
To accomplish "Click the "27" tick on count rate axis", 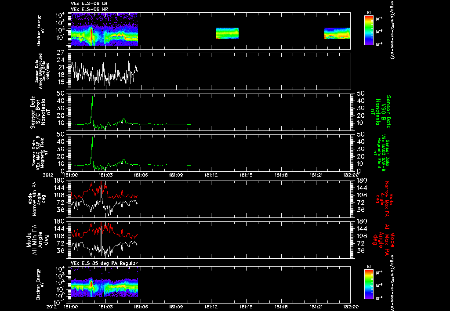I will click(x=61, y=53).
